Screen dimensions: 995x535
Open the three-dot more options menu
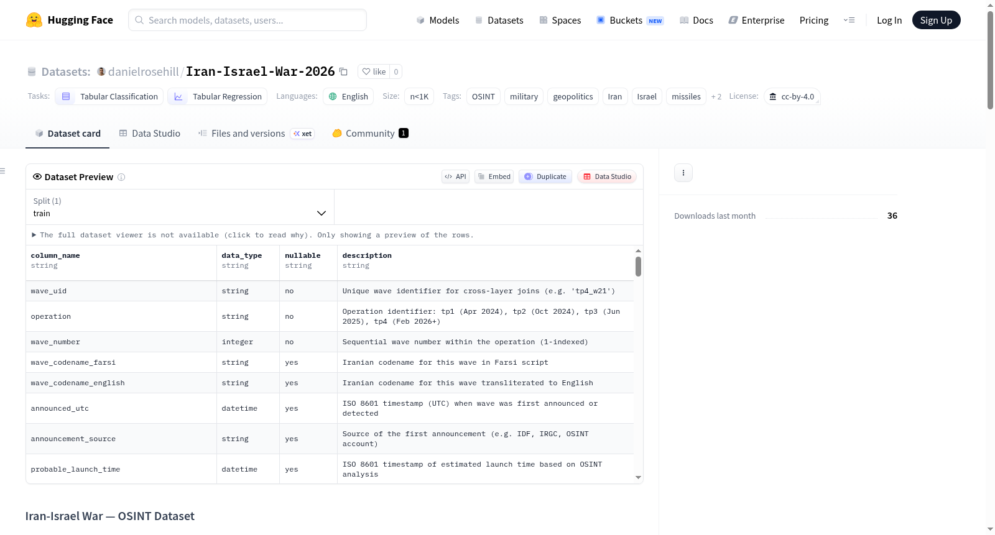click(683, 173)
